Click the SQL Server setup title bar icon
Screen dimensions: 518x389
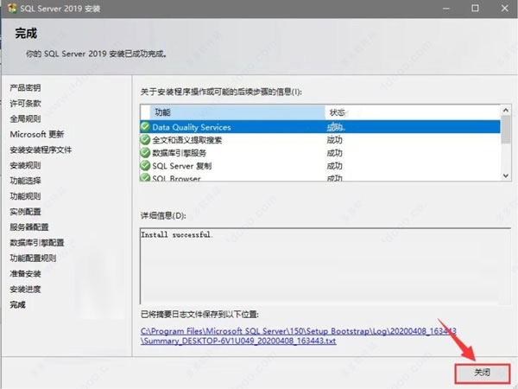click(9, 8)
